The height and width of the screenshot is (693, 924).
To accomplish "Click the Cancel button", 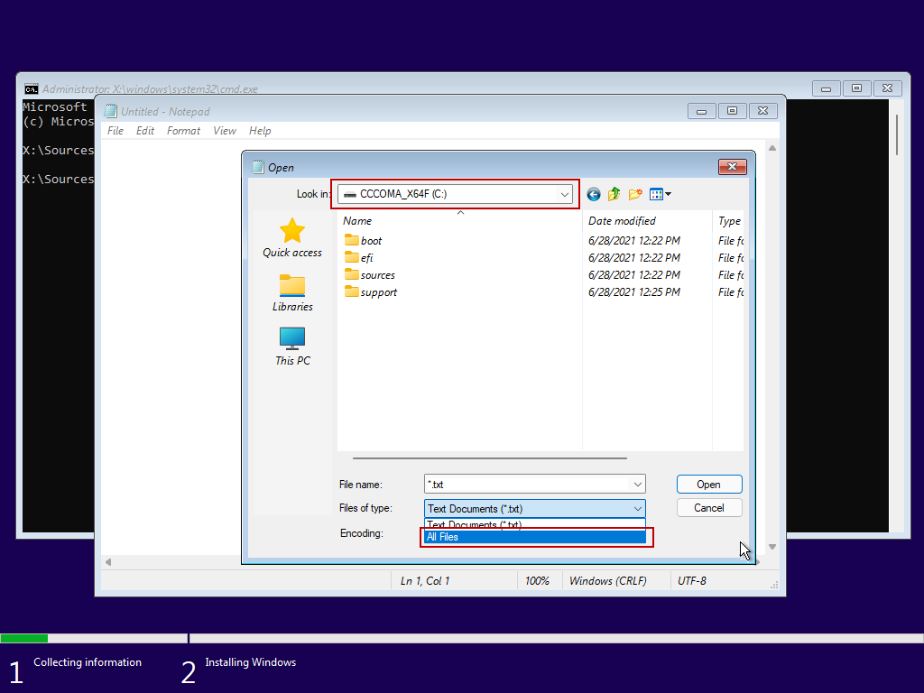I will [709, 508].
